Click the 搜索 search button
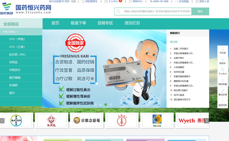This screenshot has height=141, width=229. pos(200,11)
